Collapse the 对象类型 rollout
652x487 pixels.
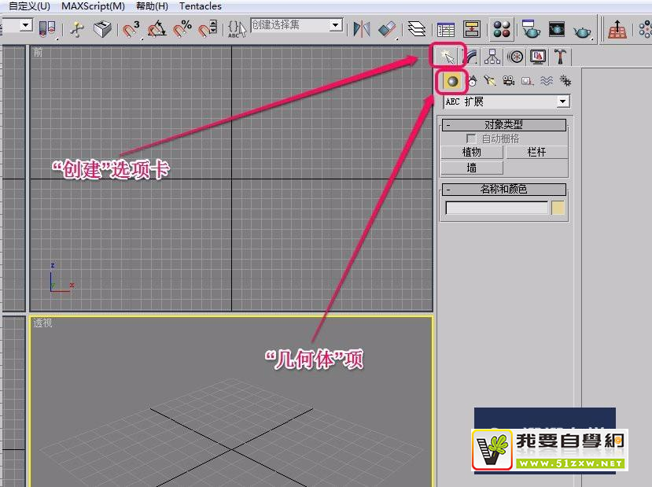pos(448,124)
